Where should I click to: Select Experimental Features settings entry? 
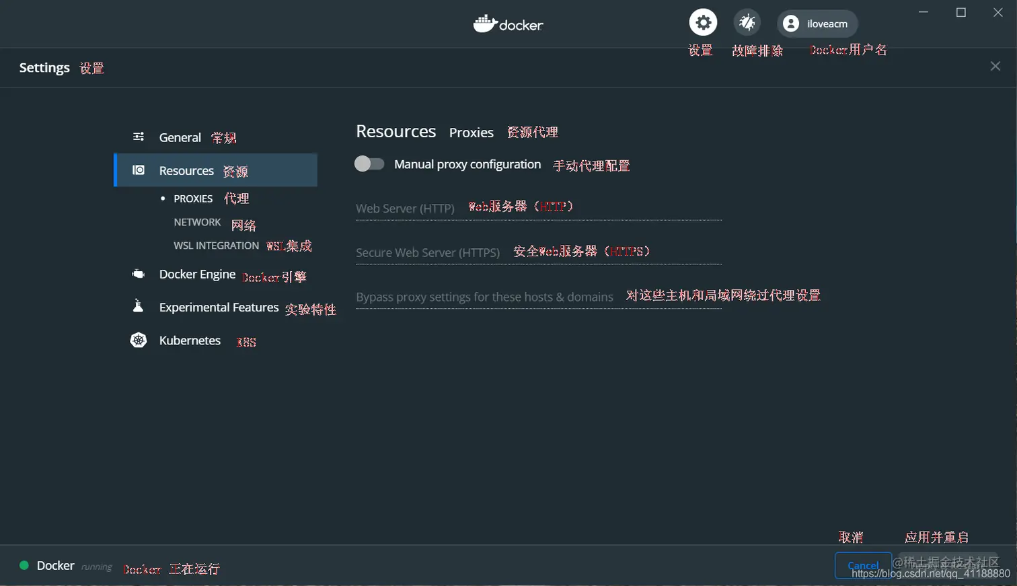click(x=219, y=307)
